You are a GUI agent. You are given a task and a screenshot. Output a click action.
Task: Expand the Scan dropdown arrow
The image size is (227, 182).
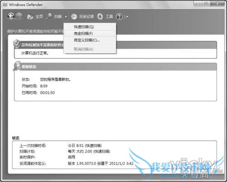point(66,16)
